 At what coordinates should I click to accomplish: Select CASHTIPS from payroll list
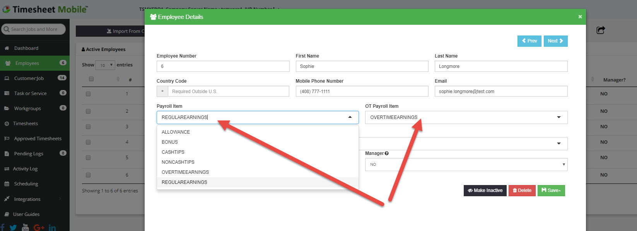pyautogui.click(x=258, y=152)
